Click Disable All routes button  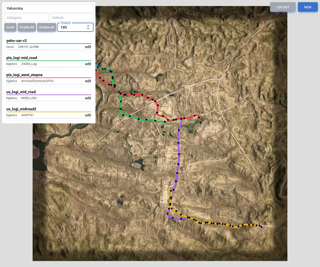coord(47,27)
